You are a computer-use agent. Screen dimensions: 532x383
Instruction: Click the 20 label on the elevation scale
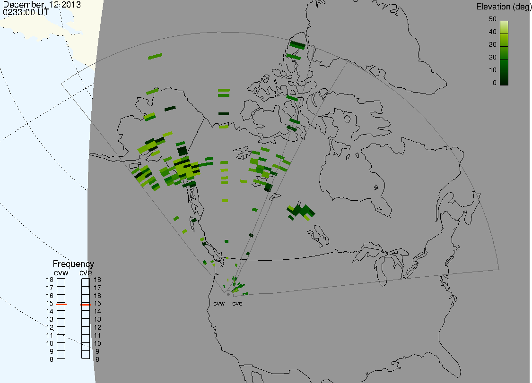click(x=493, y=57)
